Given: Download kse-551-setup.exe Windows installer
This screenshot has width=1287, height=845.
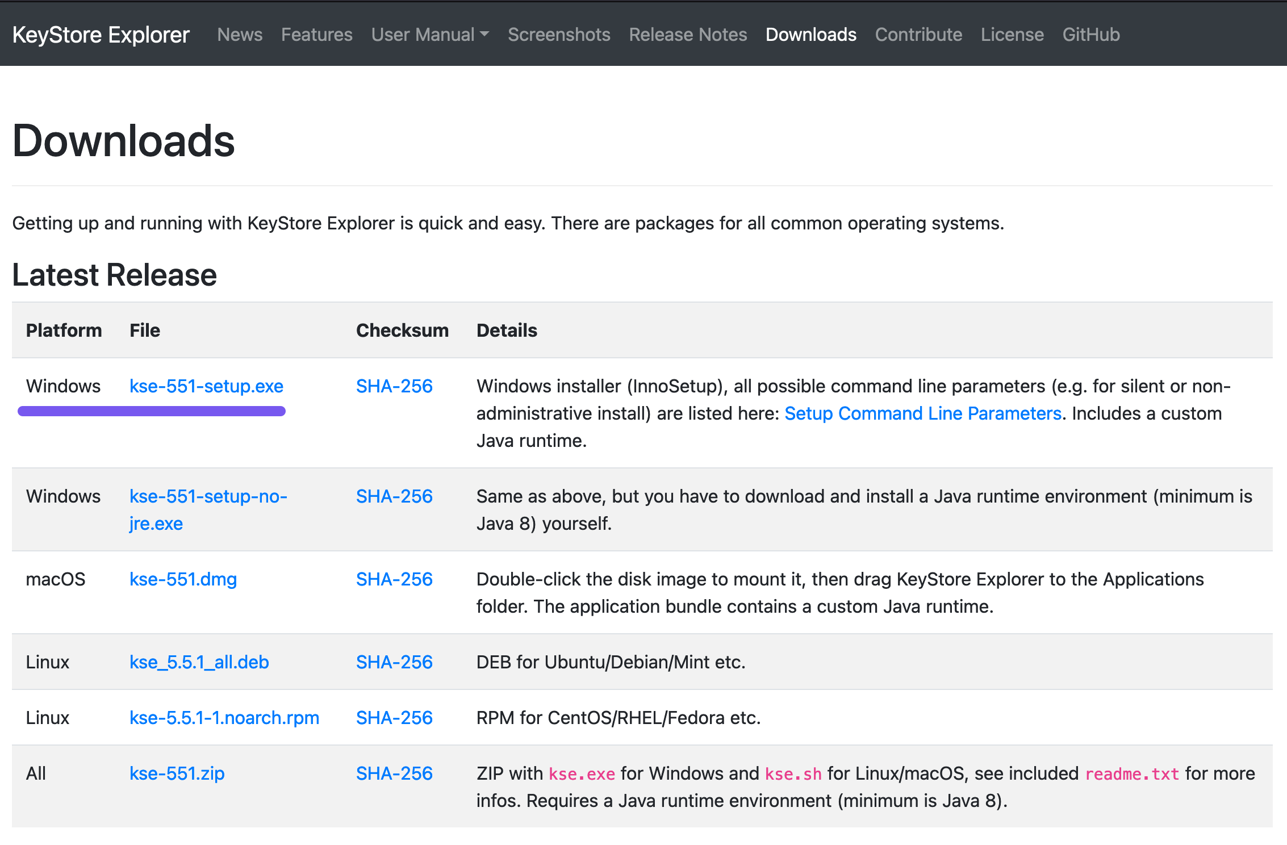Looking at the screenshot, I should 206,386.
